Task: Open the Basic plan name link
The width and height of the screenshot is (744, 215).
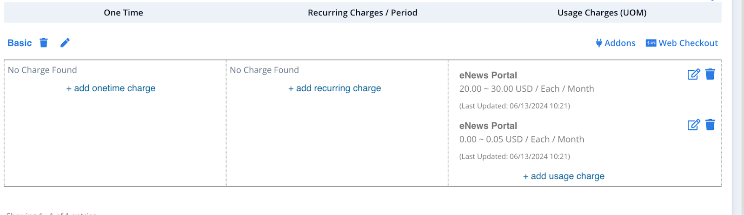Action: click(20, 43)
